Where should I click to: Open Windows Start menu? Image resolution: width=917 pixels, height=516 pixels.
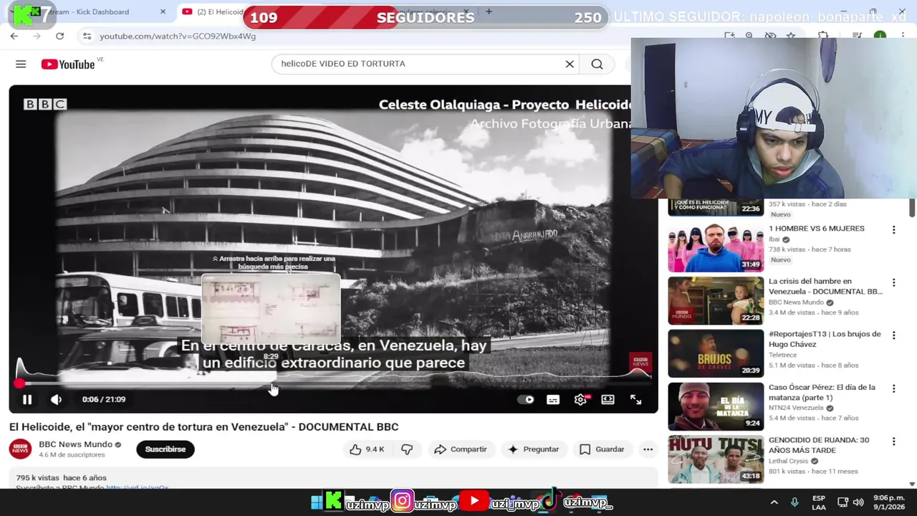316,502
